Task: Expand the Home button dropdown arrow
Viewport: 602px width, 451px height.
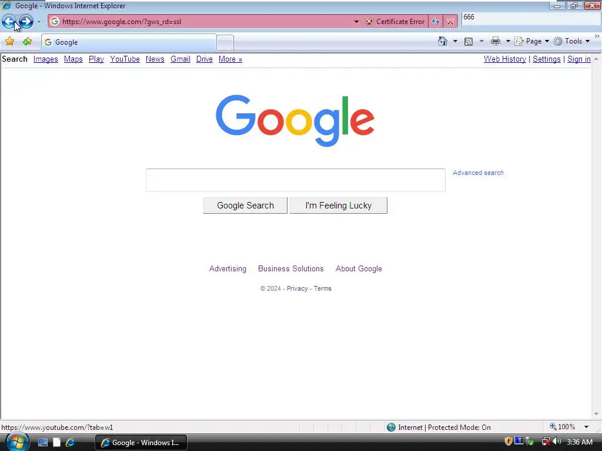Action: (x=456, y=41)
